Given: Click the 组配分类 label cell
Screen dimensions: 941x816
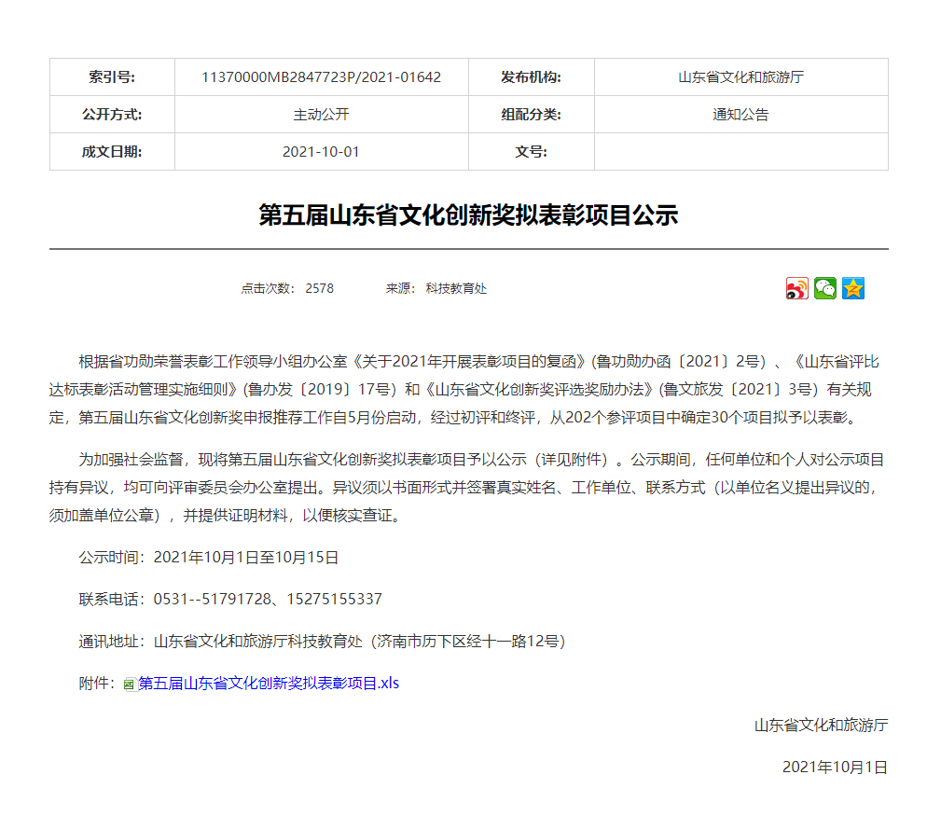Looking at the screenshot, I should click(x=531, y=115).
